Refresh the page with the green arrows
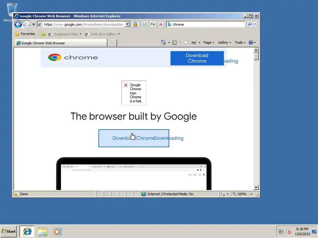This screenshot has width=318, height=238. pos(153,24)
